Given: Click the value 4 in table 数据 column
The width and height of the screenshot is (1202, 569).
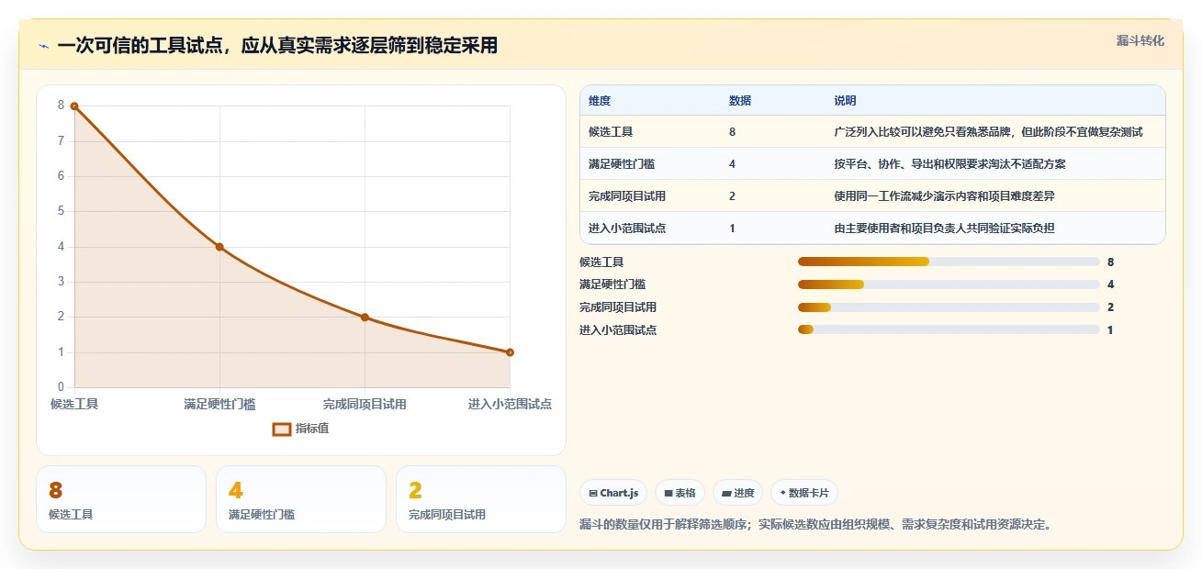Looking at the screenshot, I should 732,164.
